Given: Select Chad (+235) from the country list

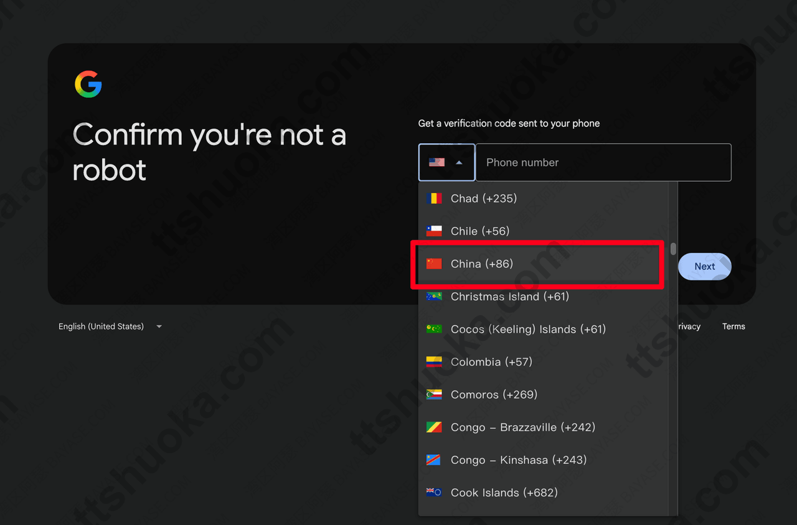Looking at the screenshot, I should (544, 199).
